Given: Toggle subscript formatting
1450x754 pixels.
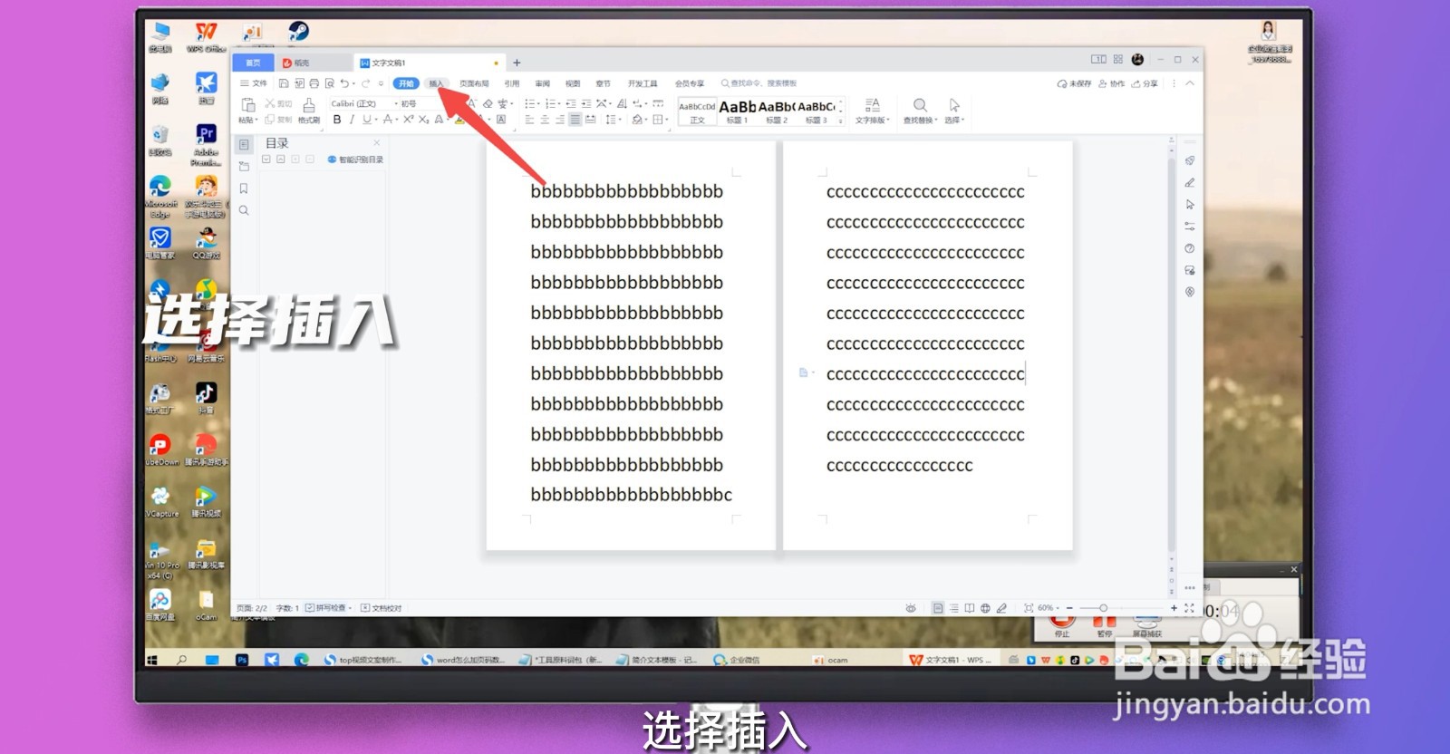Looking at the screenshot, I should tap(423, 120).
